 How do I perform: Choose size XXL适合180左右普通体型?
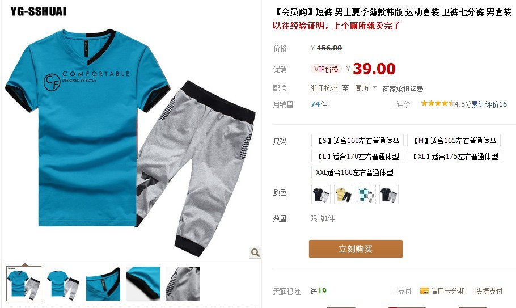pyautogui.click(x=354, y=172)
